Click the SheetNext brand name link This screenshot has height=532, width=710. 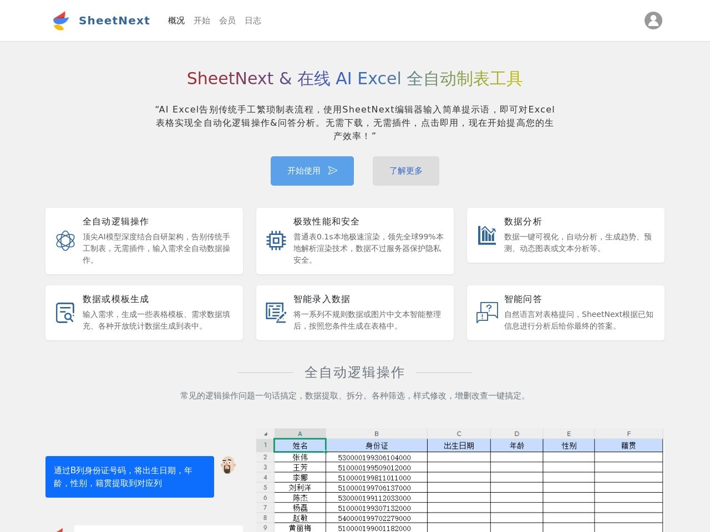coord(114,21)
